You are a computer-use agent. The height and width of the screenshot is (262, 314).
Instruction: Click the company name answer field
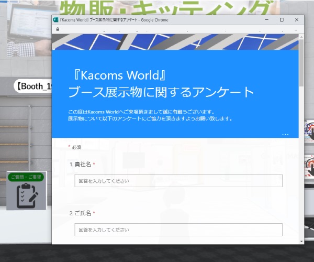point(178,181)
